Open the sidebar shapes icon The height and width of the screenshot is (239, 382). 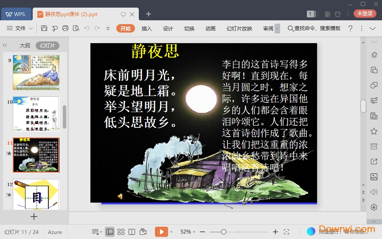point(374,85)
